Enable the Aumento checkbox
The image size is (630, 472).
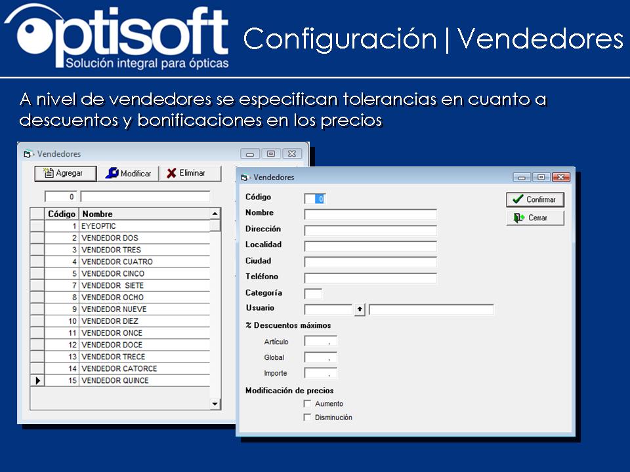pyautogui.click(x=307, y=403)
